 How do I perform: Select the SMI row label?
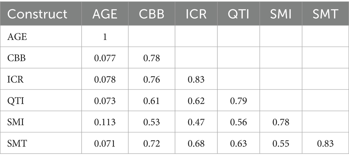pos(16,122)
